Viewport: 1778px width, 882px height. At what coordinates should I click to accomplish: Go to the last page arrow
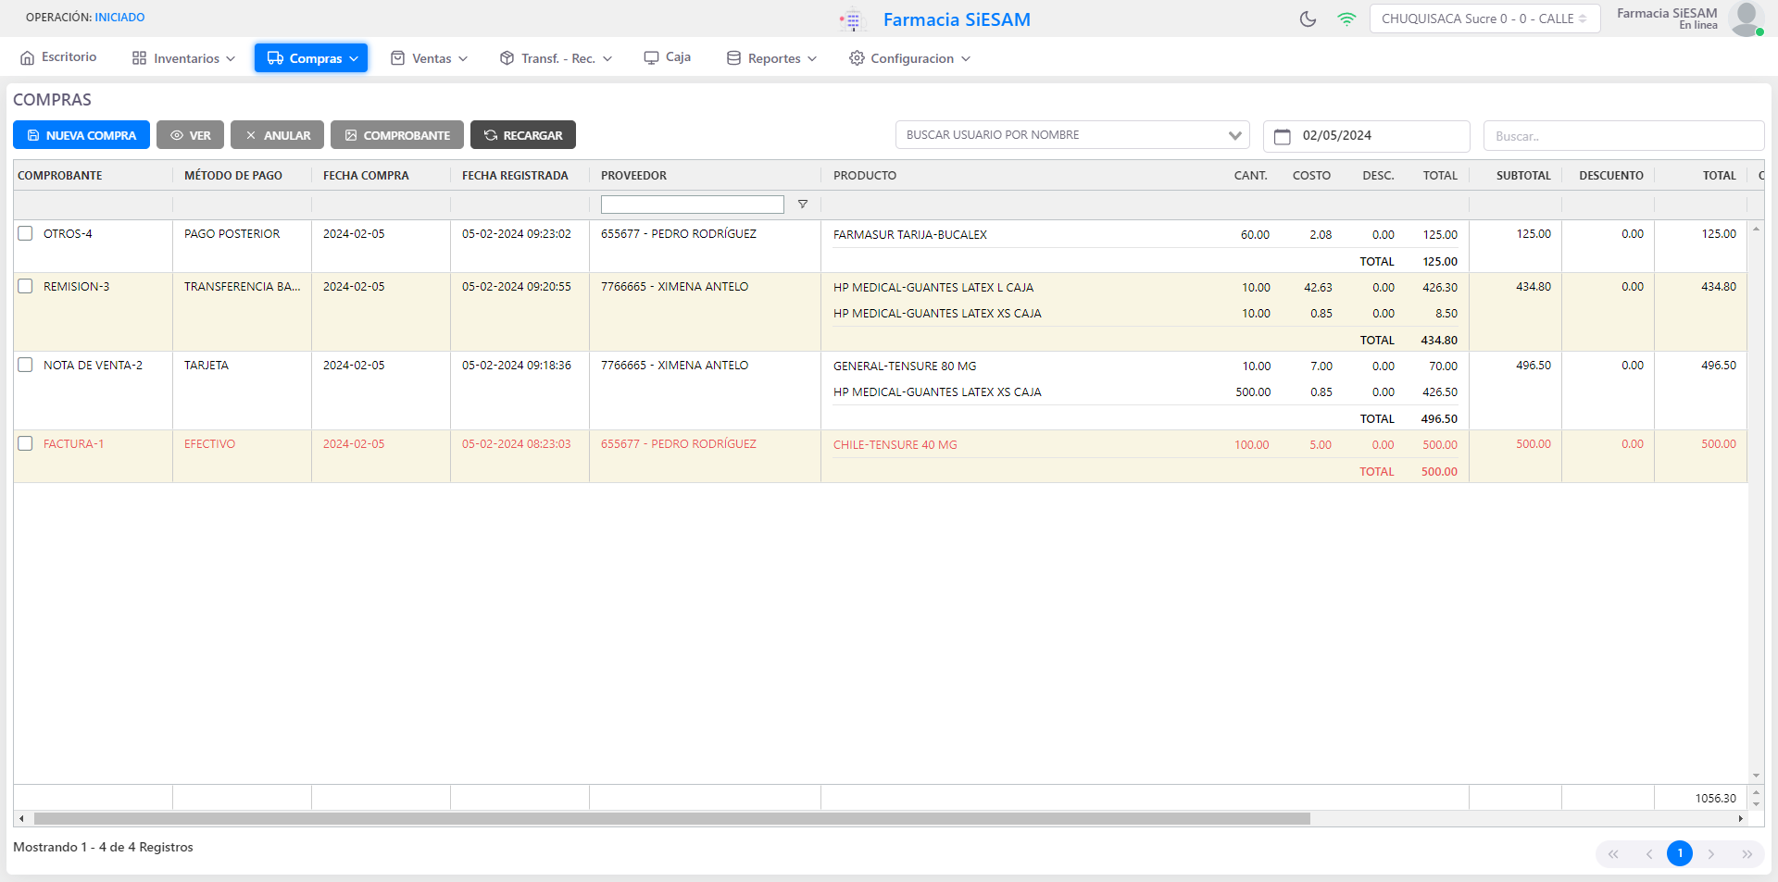click(x=1747, y=854)
